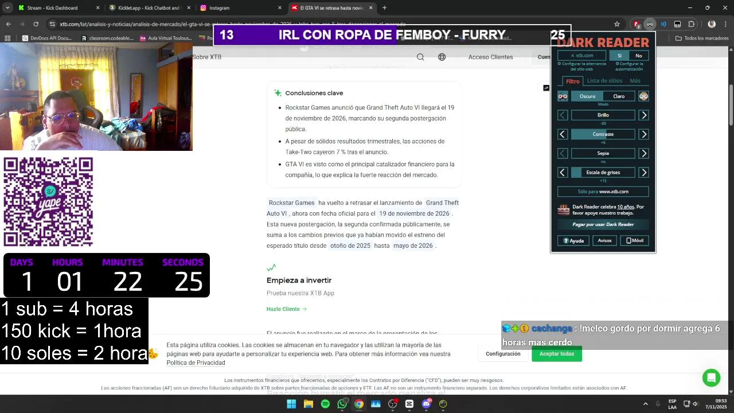Image resolution: width=734 pixels, height=413 pixels.
Task: Open a new browser tab
Action: point(384,8)
